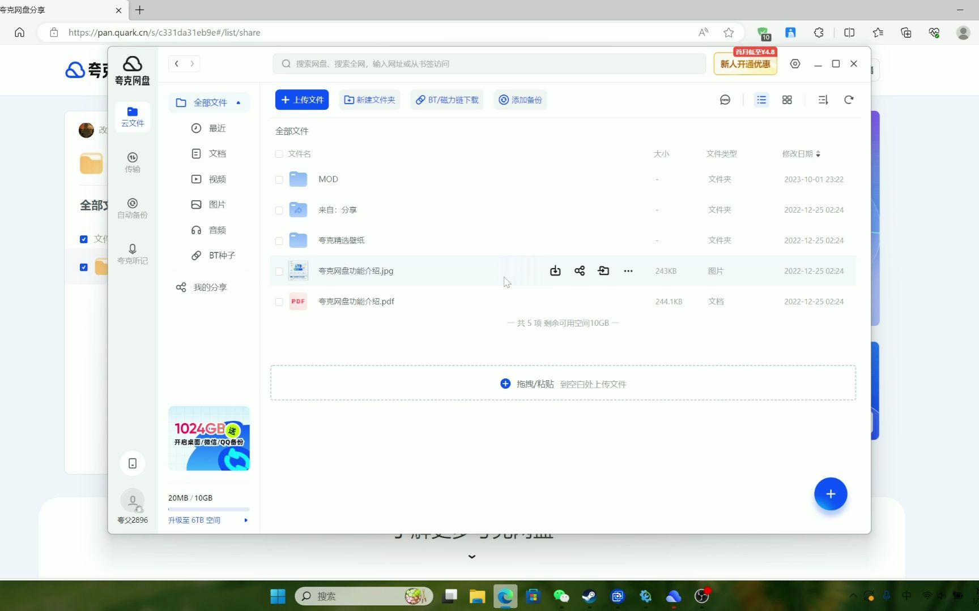
Task: Open the user avatar 夸父2896
Action: click(x=133, y=501)
